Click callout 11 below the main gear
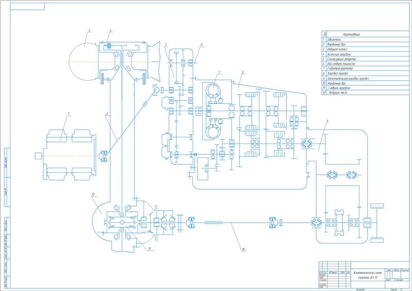412x291 pixels. click(149, 249)
